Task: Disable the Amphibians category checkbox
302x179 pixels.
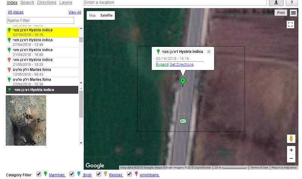Action: [x=129, y=174]
